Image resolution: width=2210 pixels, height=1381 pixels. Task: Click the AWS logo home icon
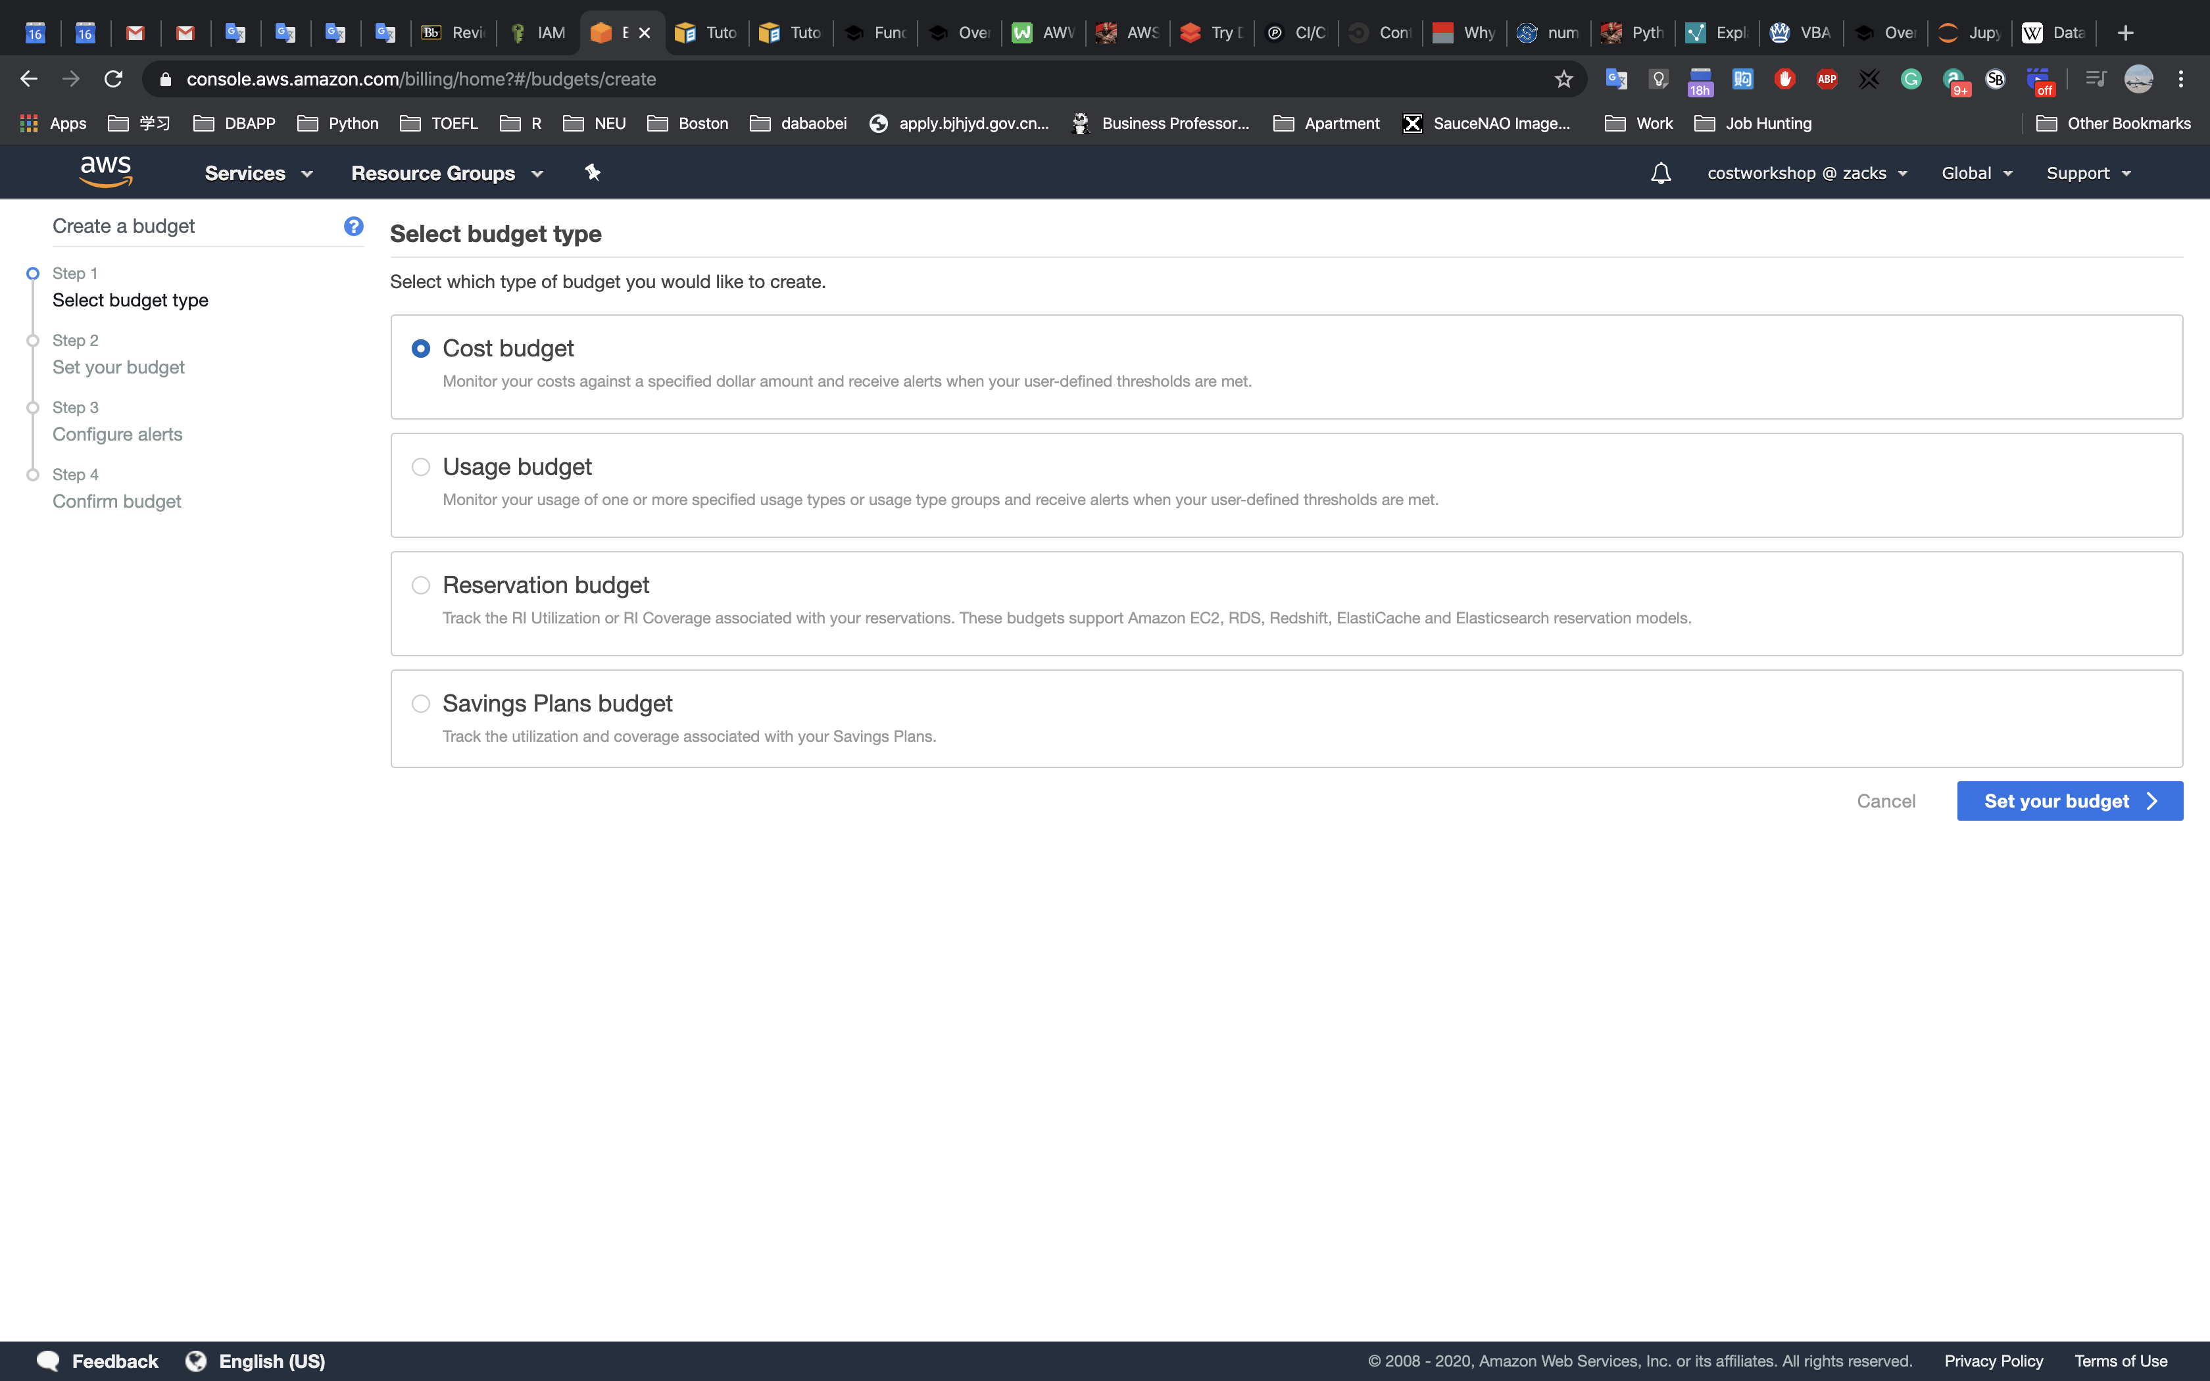[106, 172]
